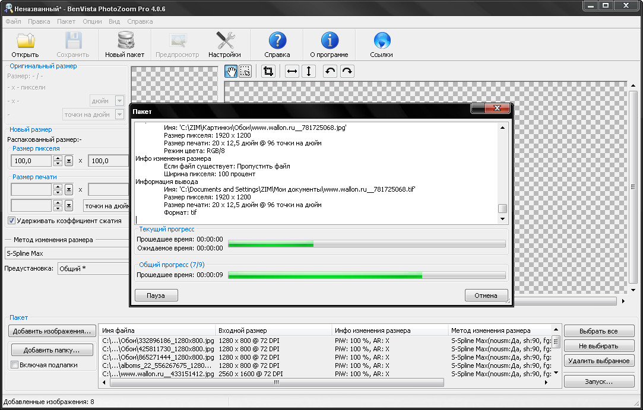This screenshot has height=410, width=643.
Task: Click the Текущий прогресс bar
Action: click(366, 244)
